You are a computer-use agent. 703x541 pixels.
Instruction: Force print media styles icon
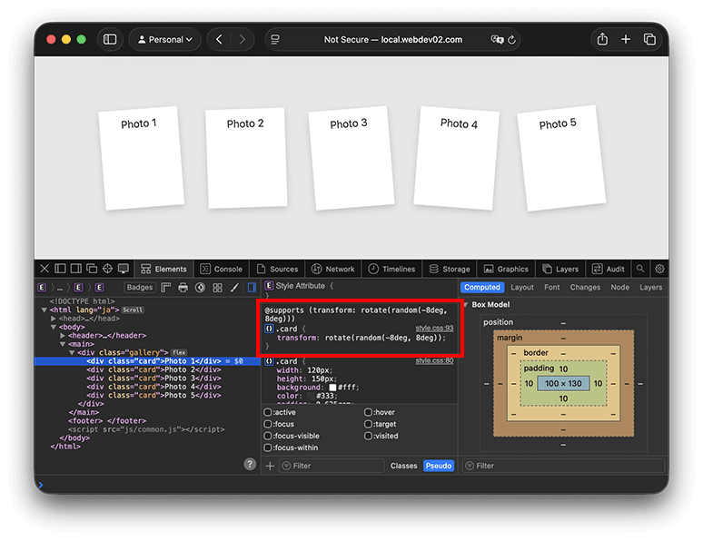pyautogui.click(x=183, y=288)
